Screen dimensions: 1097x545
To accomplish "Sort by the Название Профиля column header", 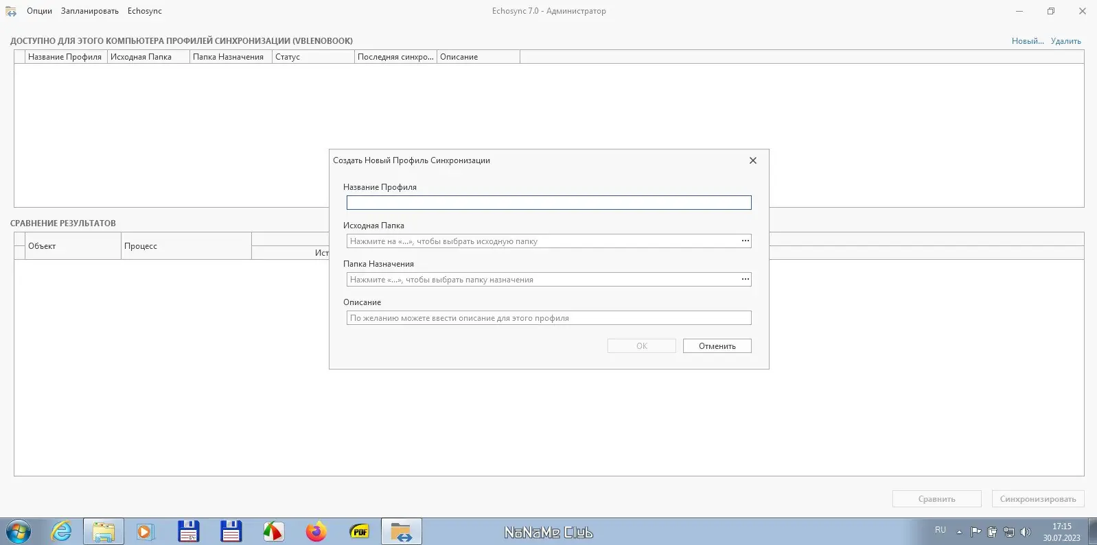I will pos(66,57).
